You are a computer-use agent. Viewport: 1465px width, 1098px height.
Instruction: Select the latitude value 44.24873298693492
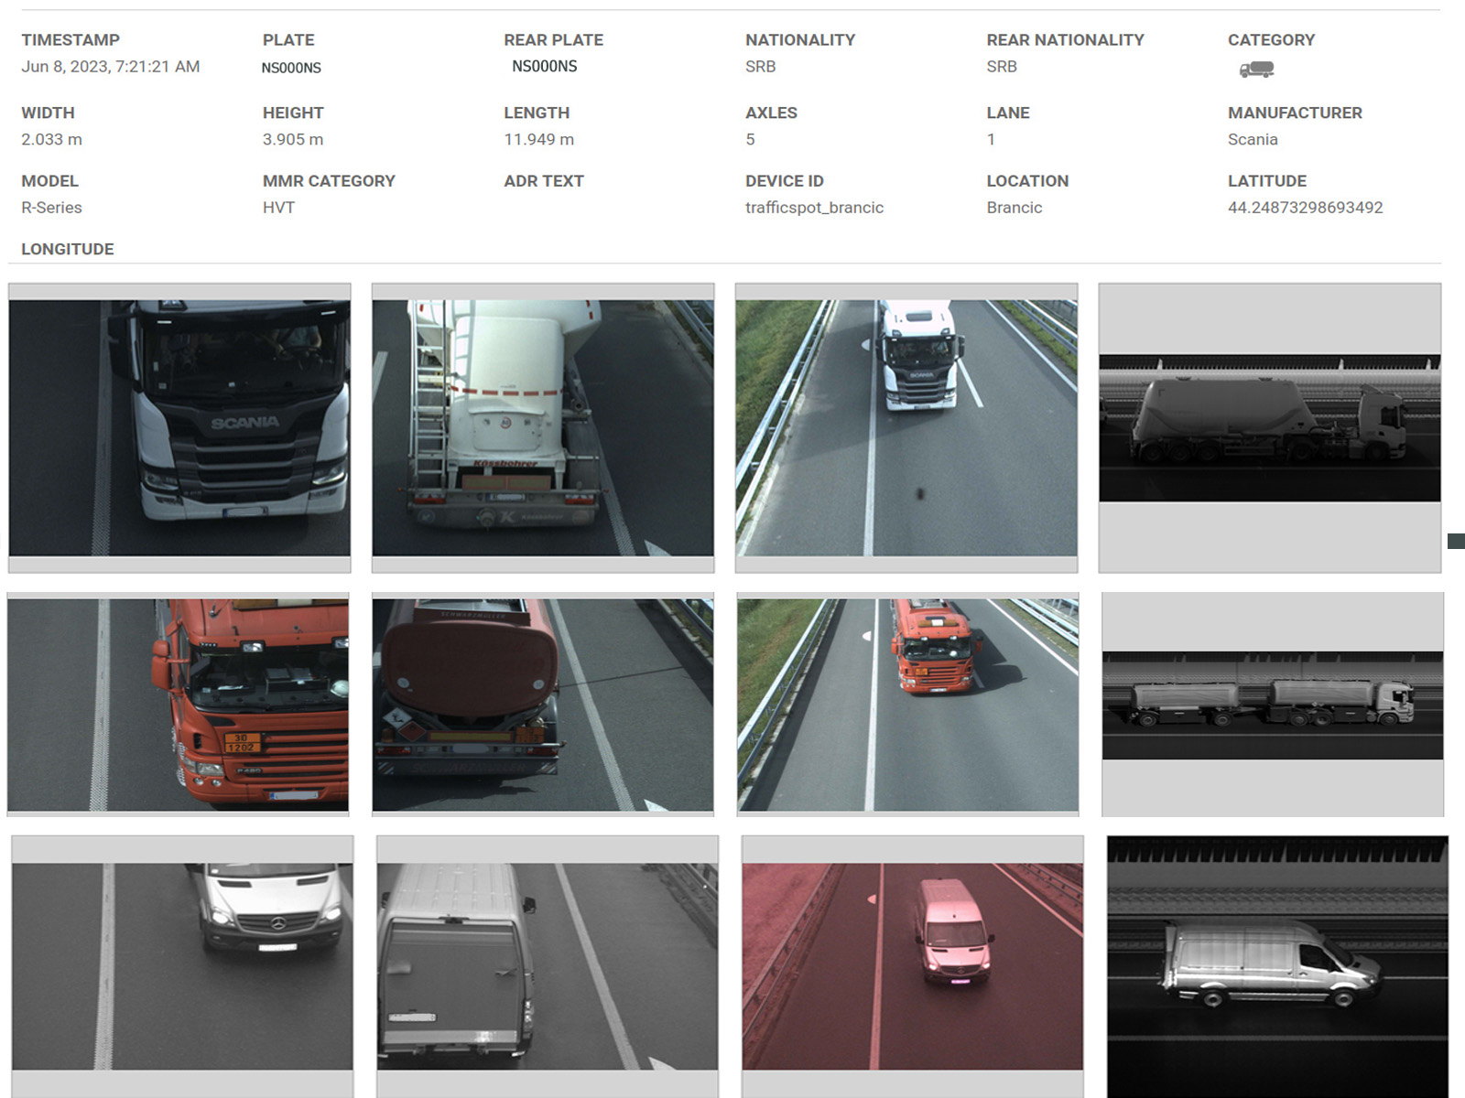pos(1305,208)
